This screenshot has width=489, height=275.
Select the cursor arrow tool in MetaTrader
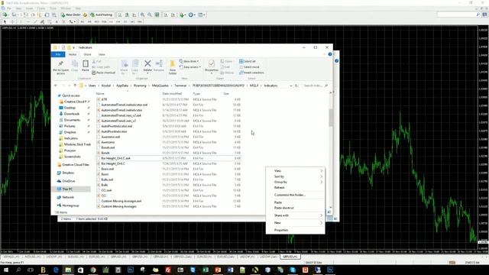(x=5, y=21)
